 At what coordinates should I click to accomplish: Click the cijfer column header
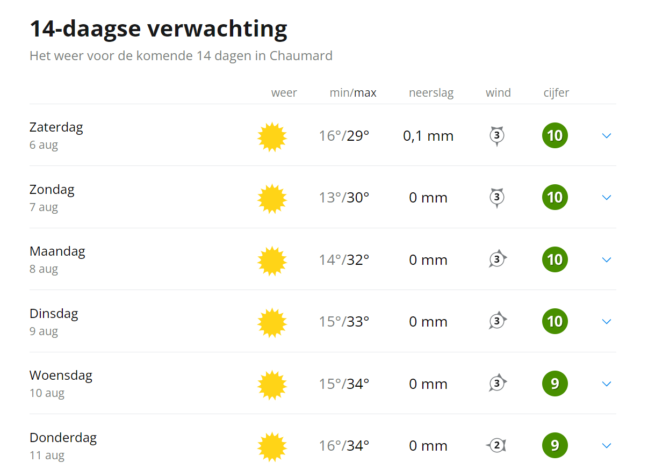point(556,93)
